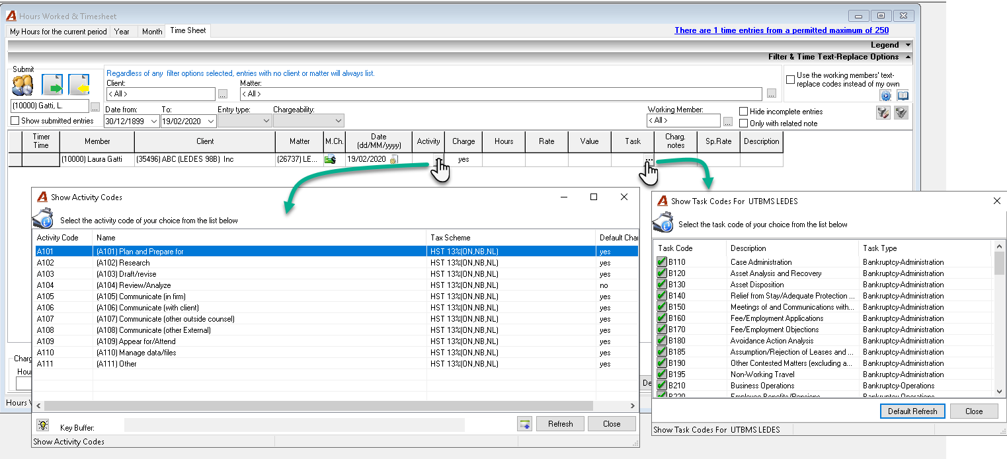This screenshot has height=459, width=1007.
Task: Click the green check icon beside B190
Action: pyautogui.click(x=662, y=363)
